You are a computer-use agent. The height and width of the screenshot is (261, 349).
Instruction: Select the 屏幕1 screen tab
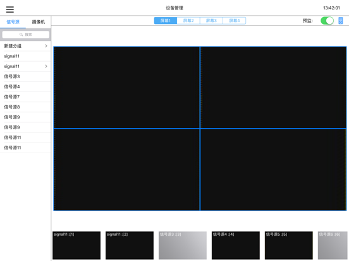[x=166, y=21]
